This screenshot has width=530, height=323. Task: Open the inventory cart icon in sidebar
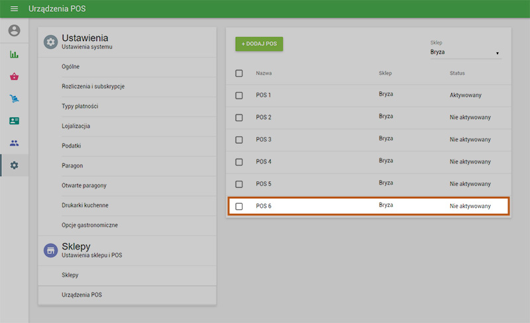[x=14, y=99]
